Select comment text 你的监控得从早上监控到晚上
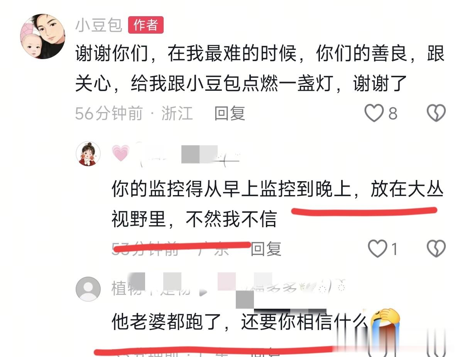 pyautogui.click(x=232, y=189)
